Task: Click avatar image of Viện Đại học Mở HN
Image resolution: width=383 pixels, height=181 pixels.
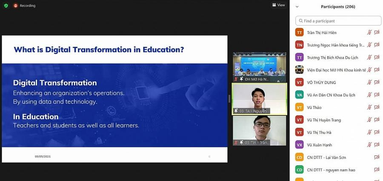Action: [300, 70]
